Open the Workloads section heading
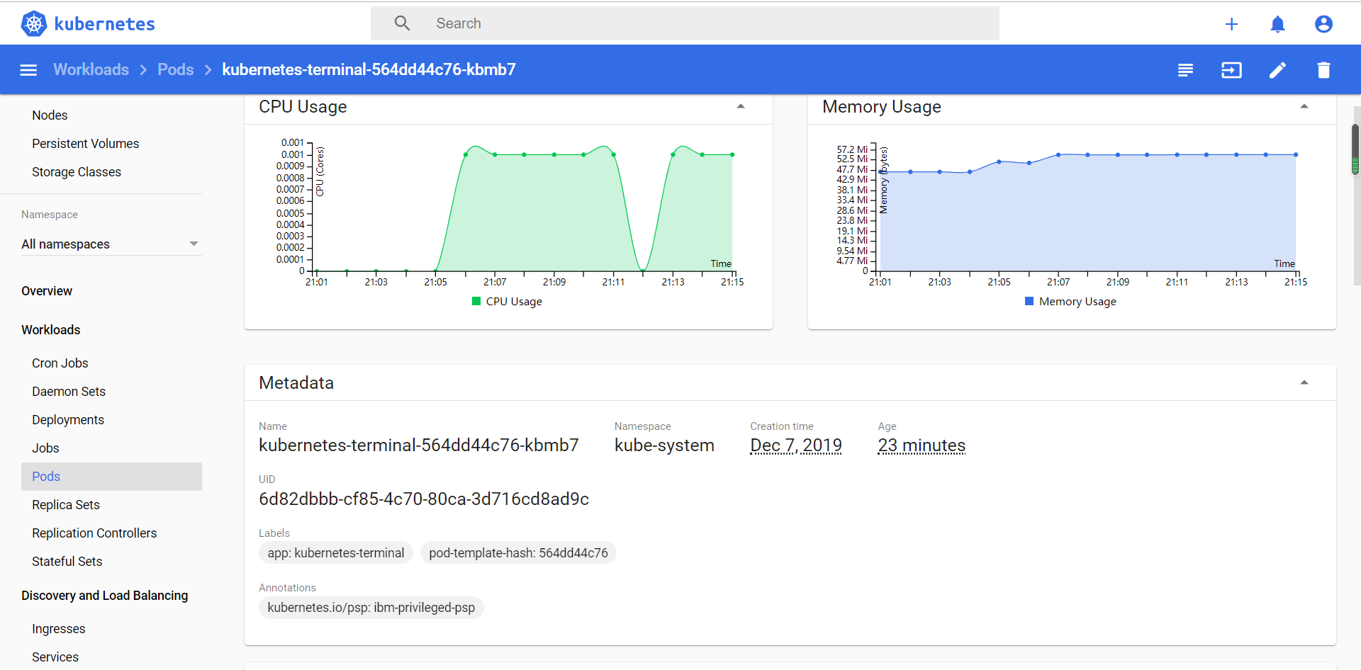Image resolution: width=1361 pixels, height=670 pixels. pyautogui.click(x=51, y=329)
